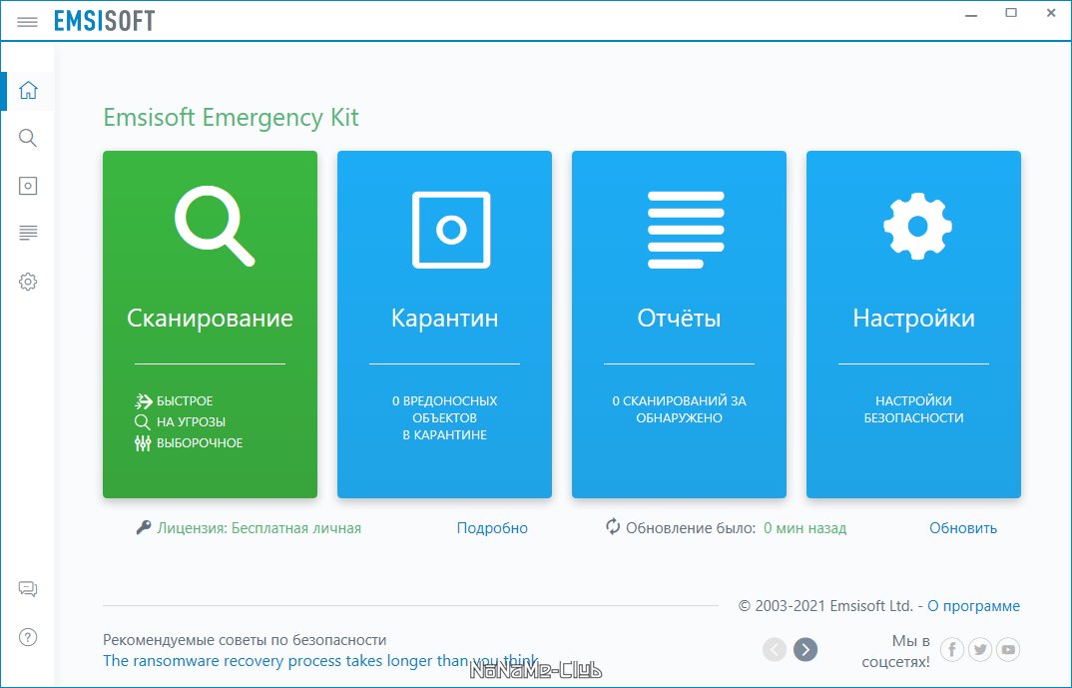
Task: Click the Лицензия: Бесплатная личная text
Action: [260, 528]
